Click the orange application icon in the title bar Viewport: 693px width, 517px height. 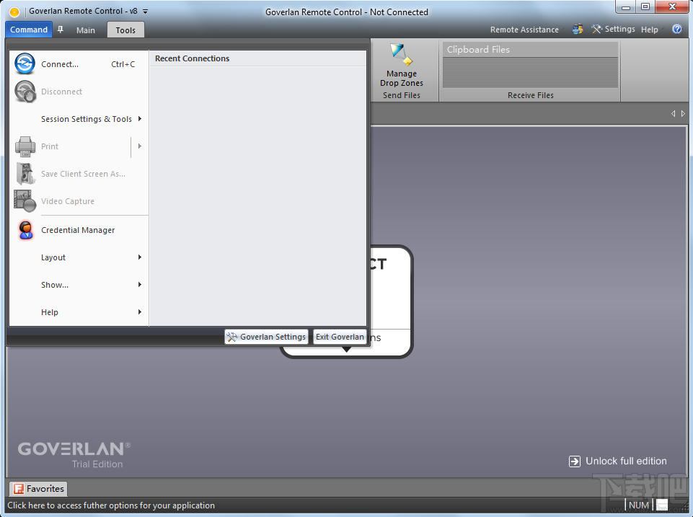[x=14, y=12]
